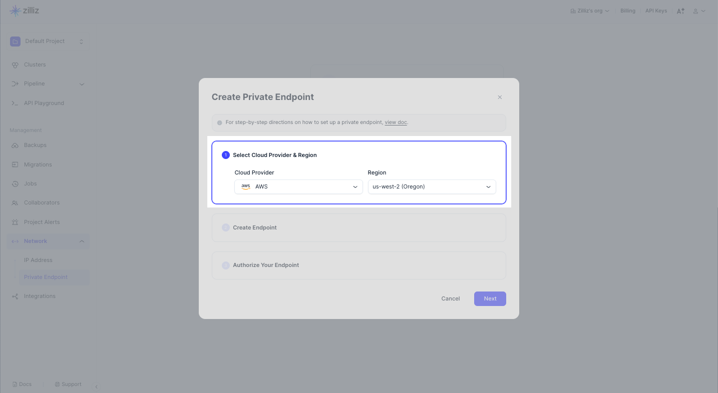718x393 pixels.
Task: Click the API Playground terminal icon
Action: tap(15, 103)
